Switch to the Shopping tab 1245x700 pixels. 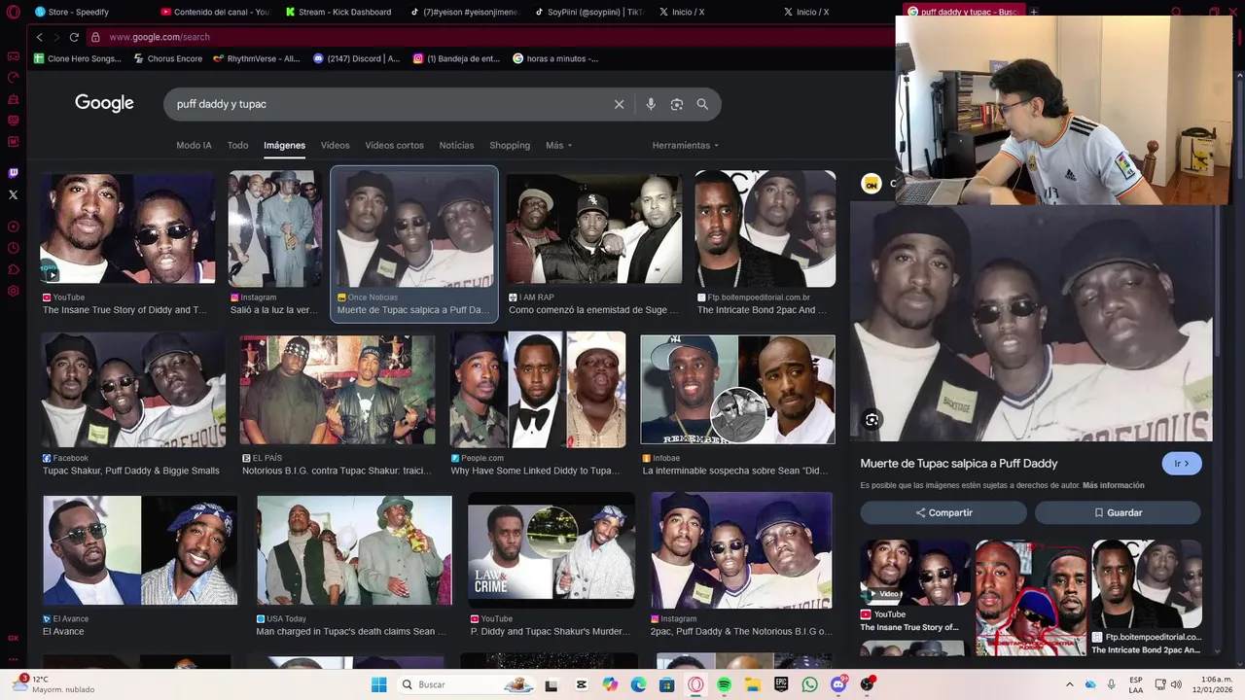510,145
